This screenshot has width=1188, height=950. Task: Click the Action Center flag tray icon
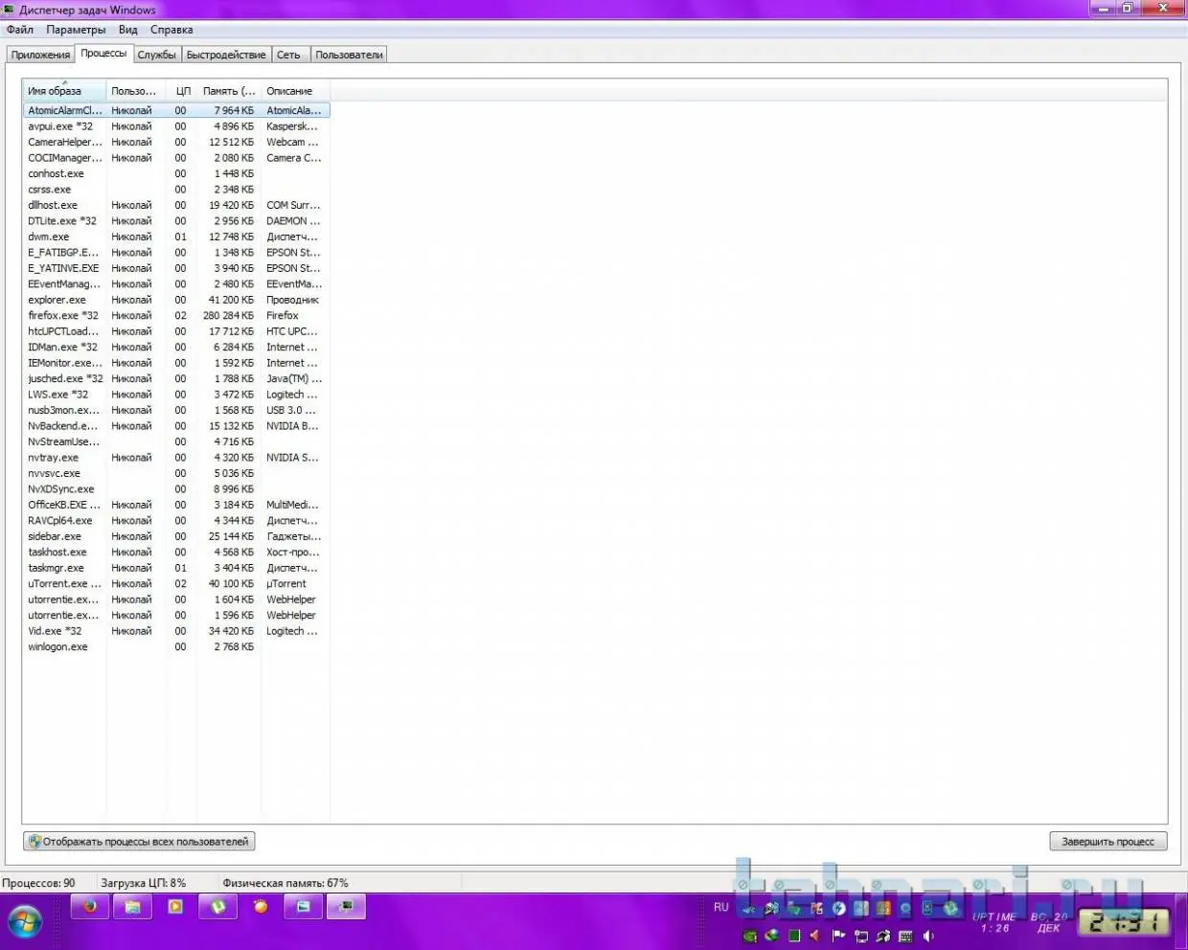coord(838,936)
